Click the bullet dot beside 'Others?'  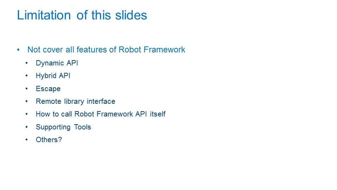pyautogui.click(x=26, y=140)
